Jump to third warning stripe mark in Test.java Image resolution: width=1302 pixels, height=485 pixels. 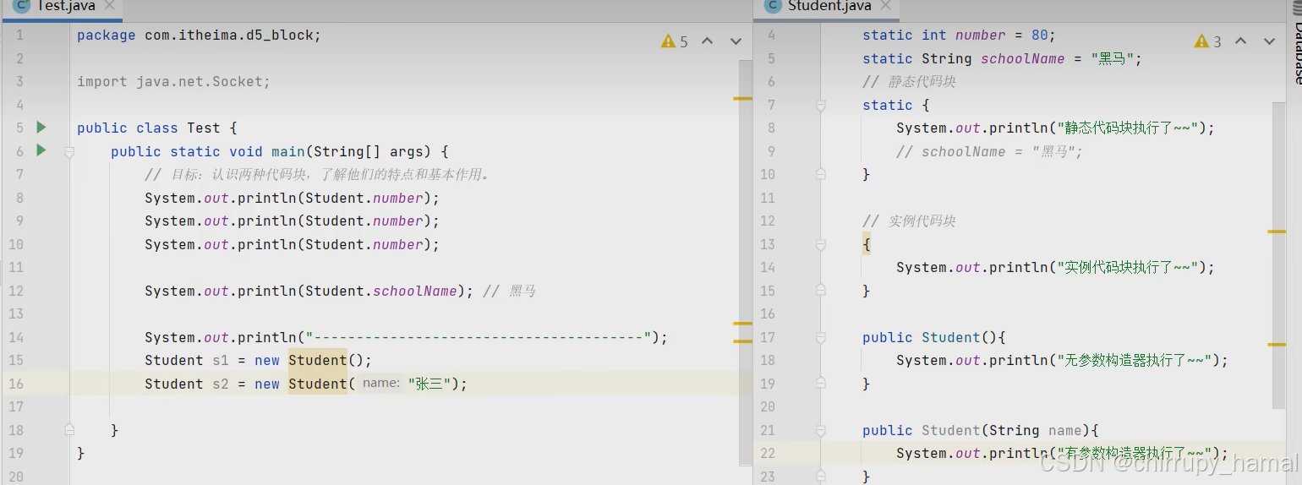pyautogui.click(x=742, y=341)
